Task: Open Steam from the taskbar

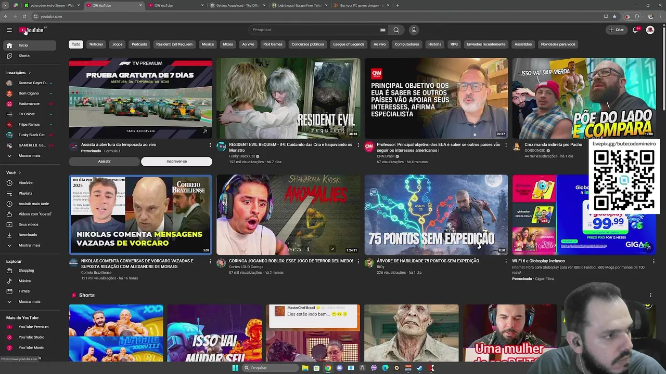Action: click(419, 368)
